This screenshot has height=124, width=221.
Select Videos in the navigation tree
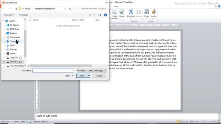13,54
